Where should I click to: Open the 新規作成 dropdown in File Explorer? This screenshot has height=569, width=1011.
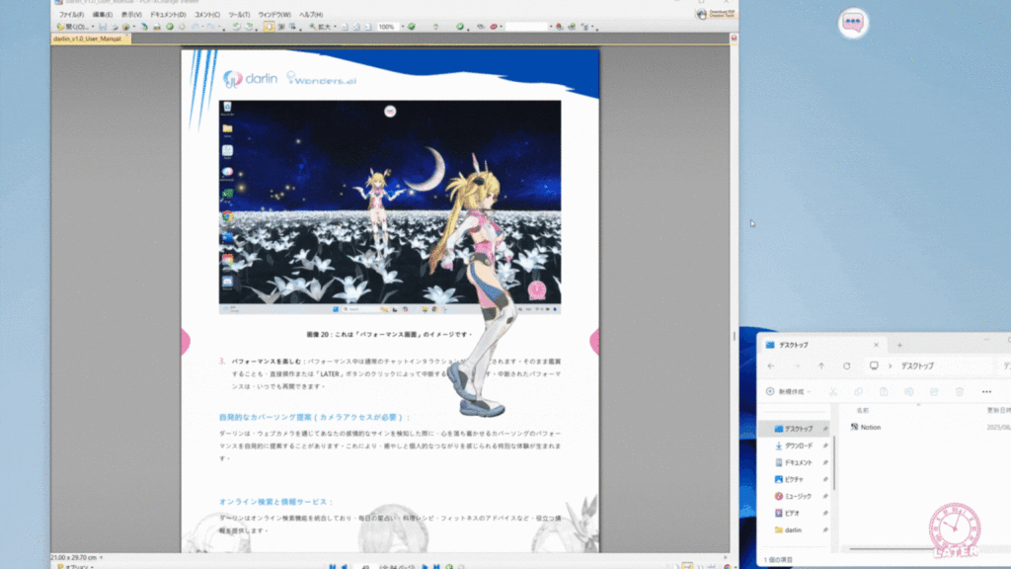point(788,391)
